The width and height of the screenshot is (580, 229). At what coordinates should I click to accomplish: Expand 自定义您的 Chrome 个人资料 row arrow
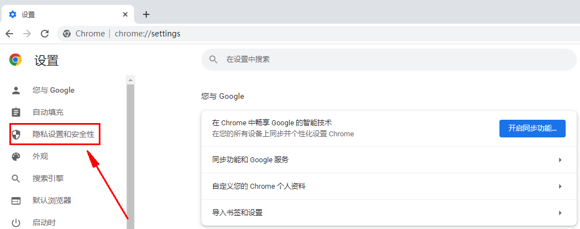pyautogui.click(x=560, y=187)
